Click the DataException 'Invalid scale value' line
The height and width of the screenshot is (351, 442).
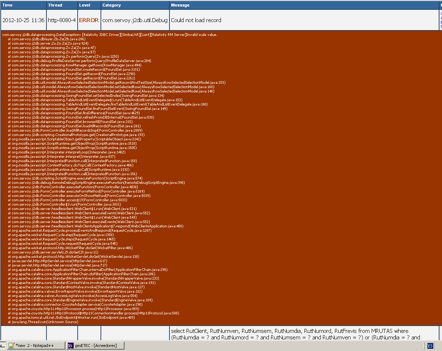[x=110, y=34]
